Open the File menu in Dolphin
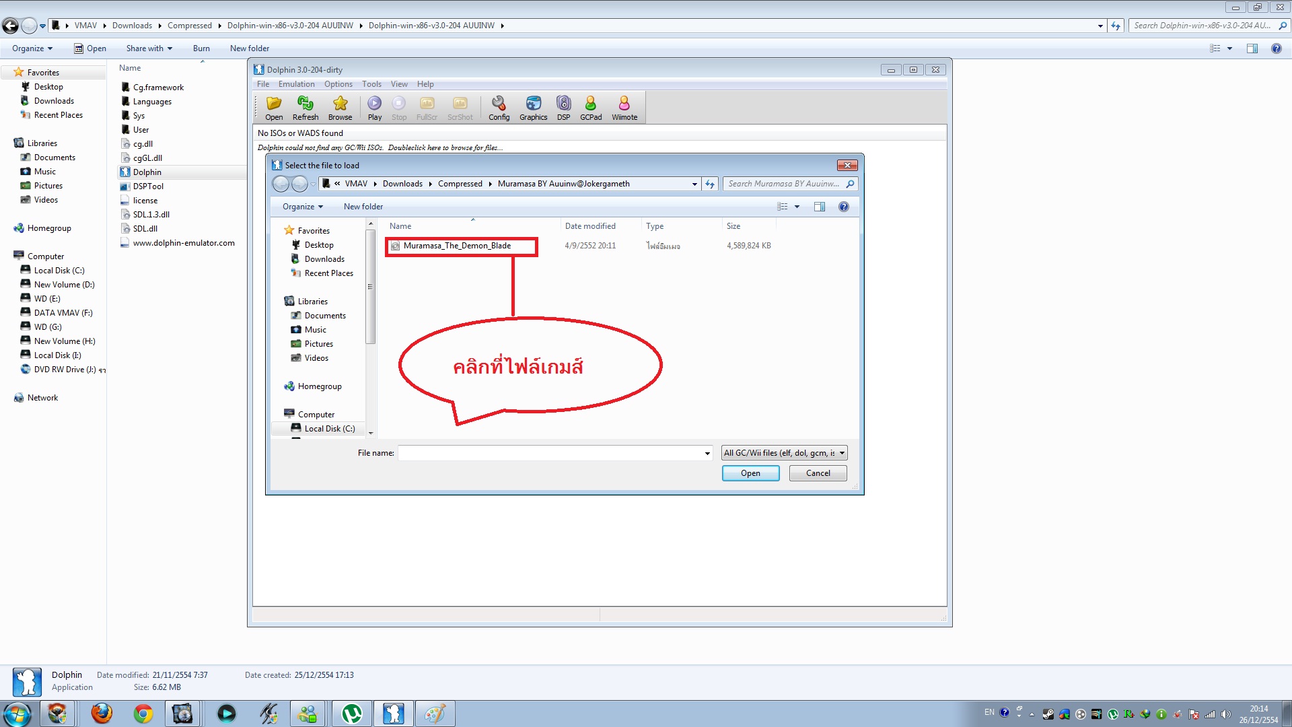1292x727 pixels. point(263,84)
